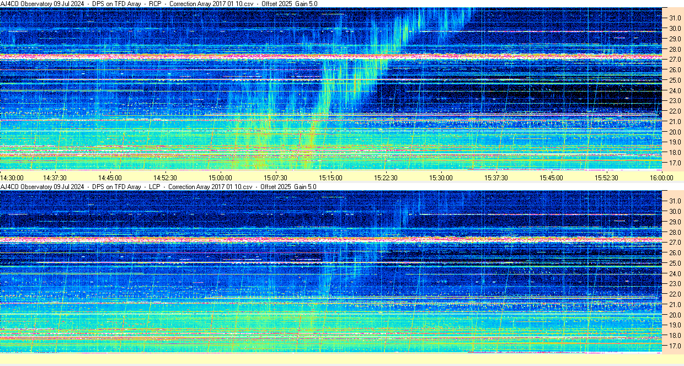Select the 14:30:00 time axis label

[12, 177]
